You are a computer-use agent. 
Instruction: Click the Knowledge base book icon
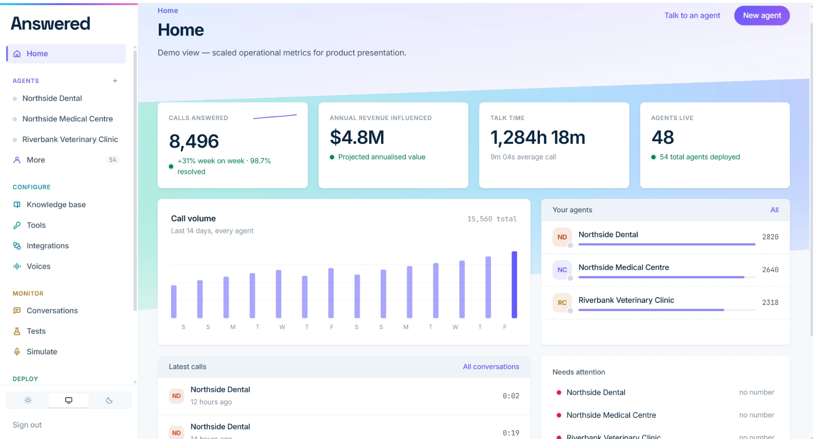point(17,205)
